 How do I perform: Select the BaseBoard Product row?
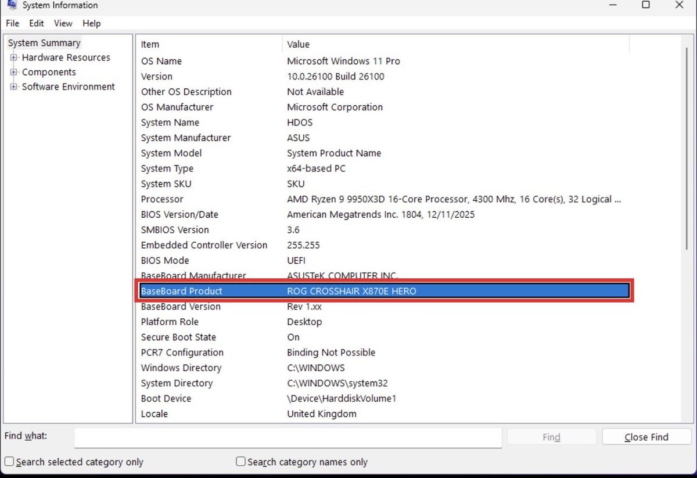click(x=385, y=291)
